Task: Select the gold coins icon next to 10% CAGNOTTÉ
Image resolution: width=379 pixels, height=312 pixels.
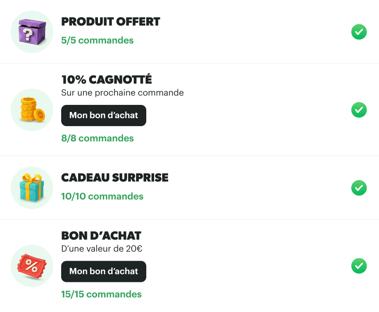Action: 31,109
